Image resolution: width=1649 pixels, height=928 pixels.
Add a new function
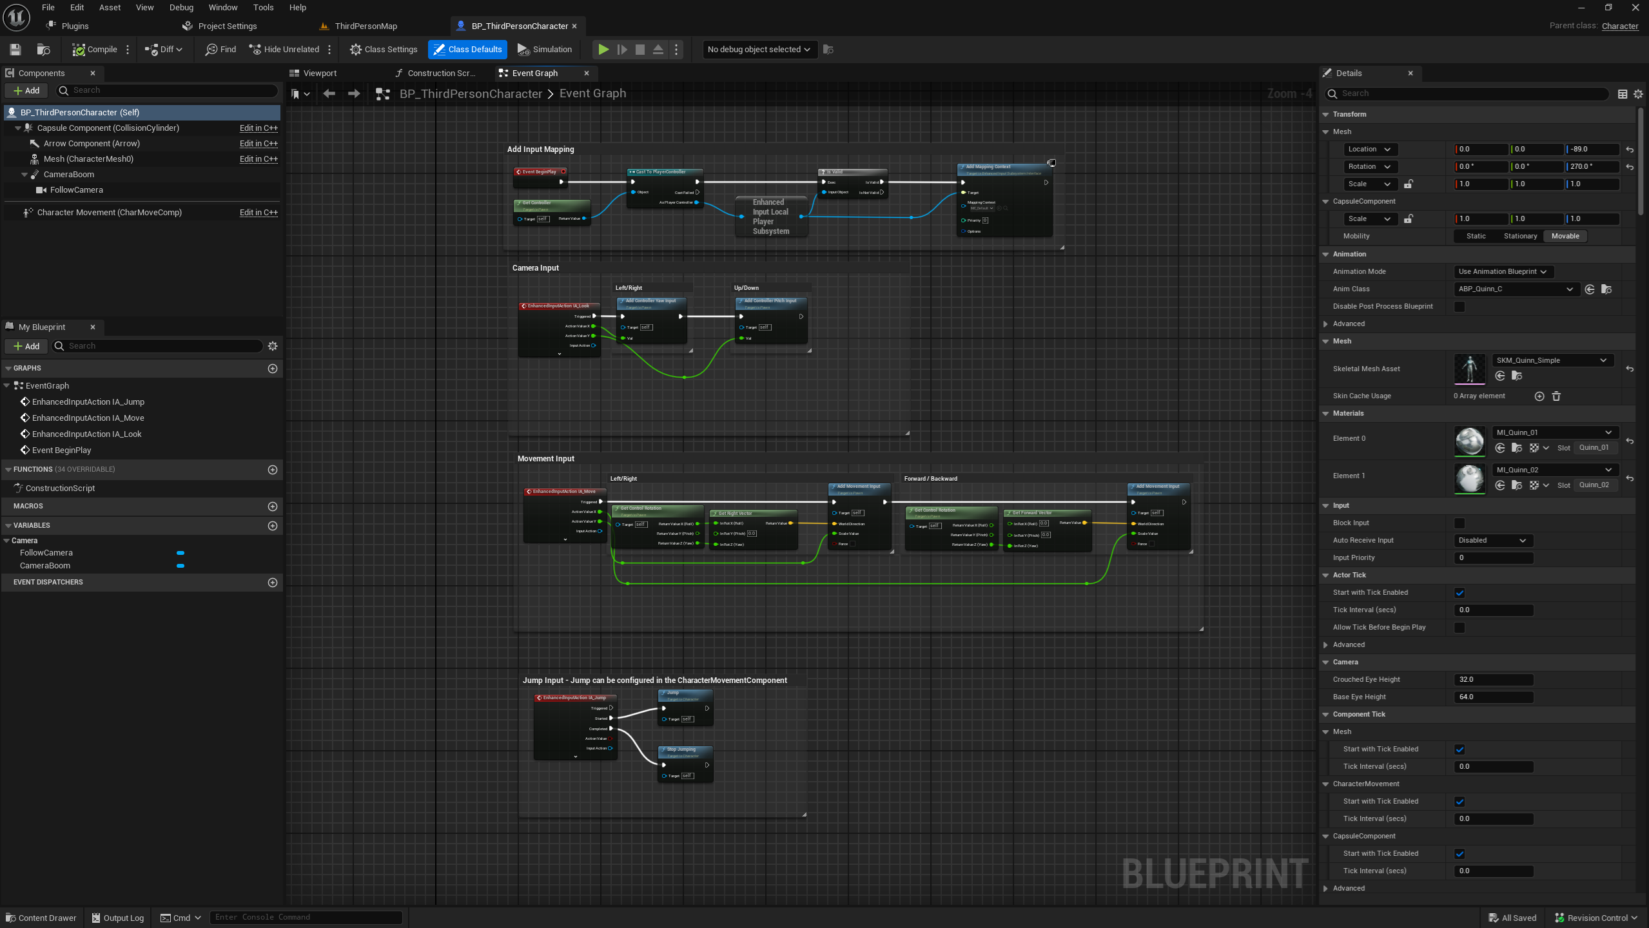coord(273,470)
